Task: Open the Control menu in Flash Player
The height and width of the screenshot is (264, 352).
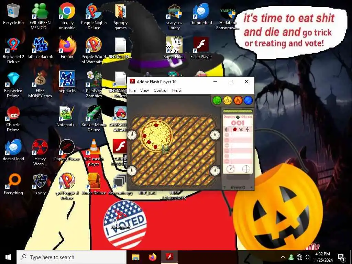Action: [161, 90]
